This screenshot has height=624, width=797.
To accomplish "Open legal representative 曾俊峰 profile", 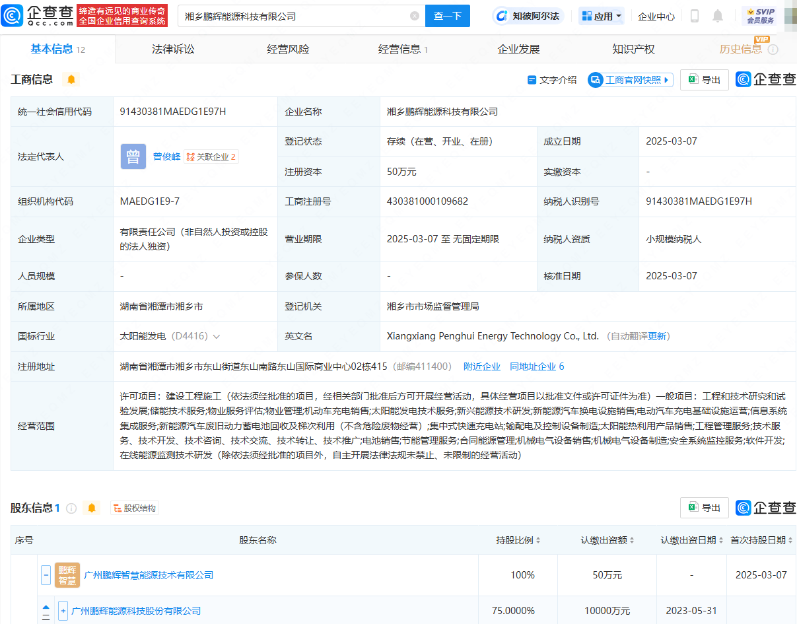I will [x=166, y=157].
